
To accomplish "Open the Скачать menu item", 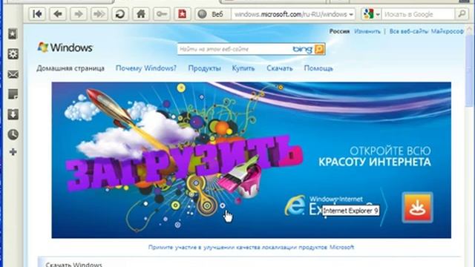I will tap(280, 68).
